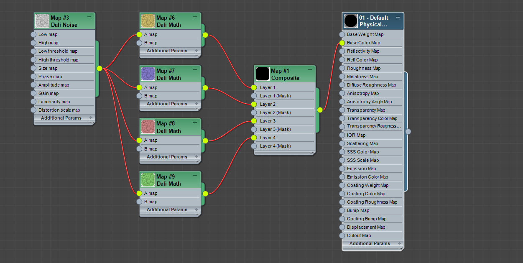Select the Layer 4 (Mask) slot row
Image resolution: width=523 pixels, height=263 pixels.
[284, 146]
